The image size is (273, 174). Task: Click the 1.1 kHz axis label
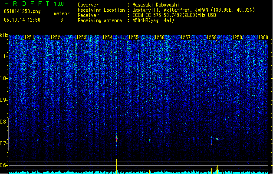[4, 57]
